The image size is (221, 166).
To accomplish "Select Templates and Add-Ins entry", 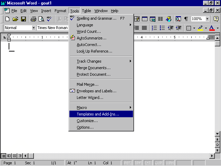I will [101, 114].
